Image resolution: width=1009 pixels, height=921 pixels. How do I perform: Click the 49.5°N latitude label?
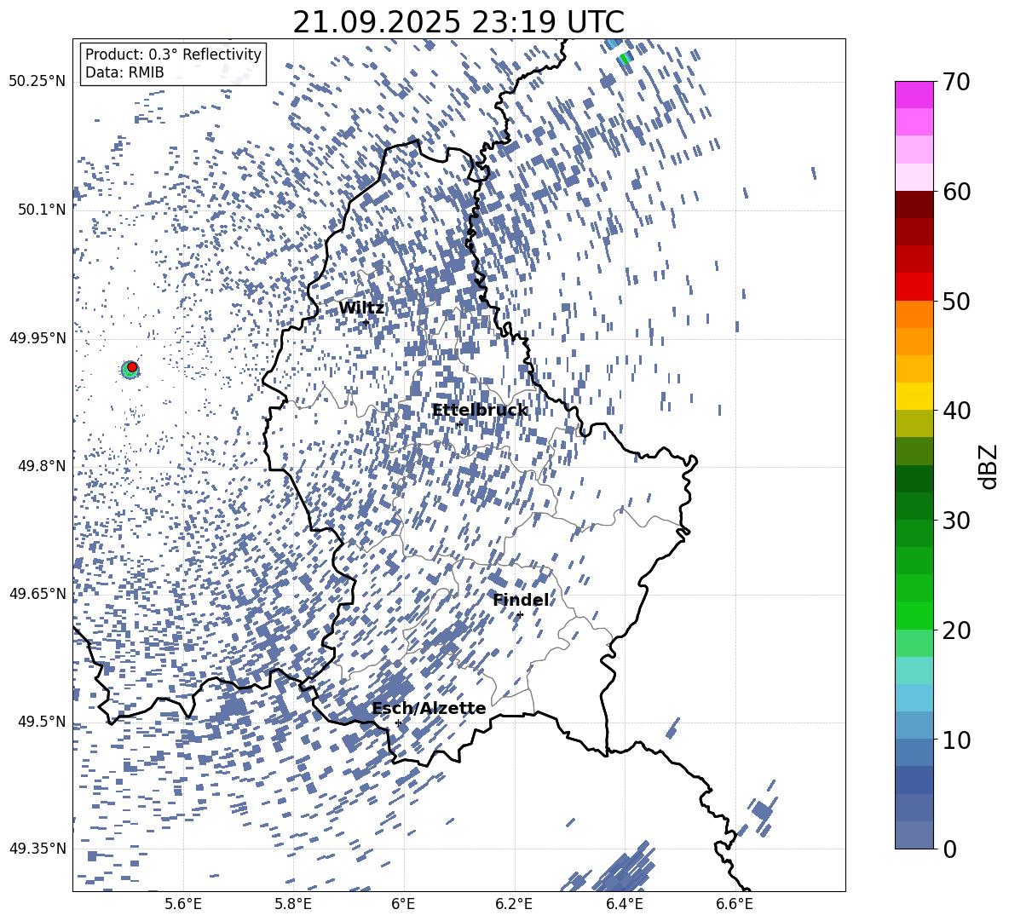42,722
